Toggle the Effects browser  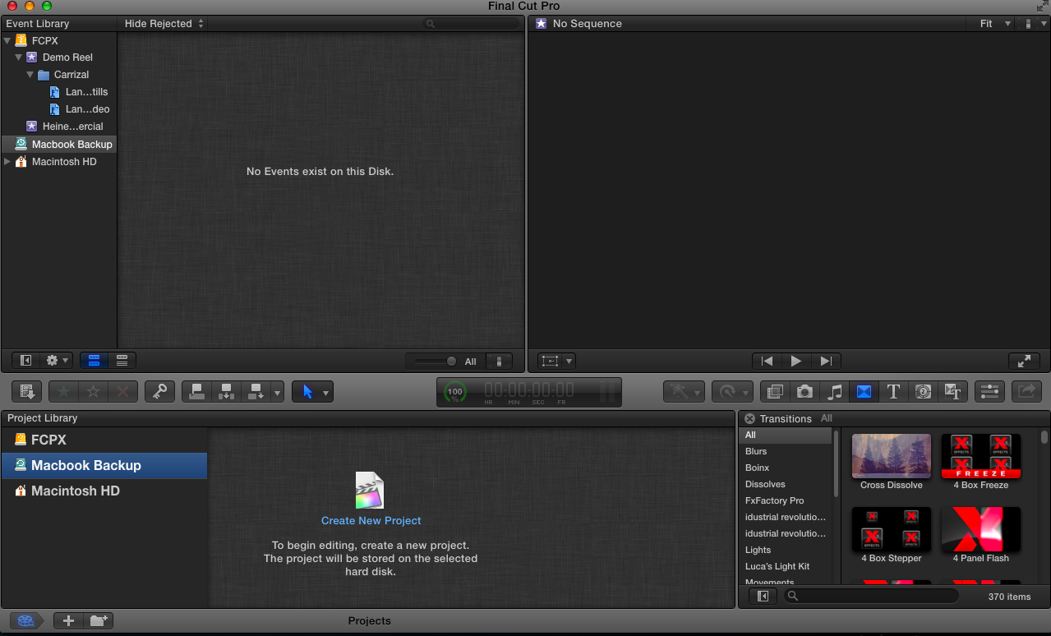click(x=775, y=392)
